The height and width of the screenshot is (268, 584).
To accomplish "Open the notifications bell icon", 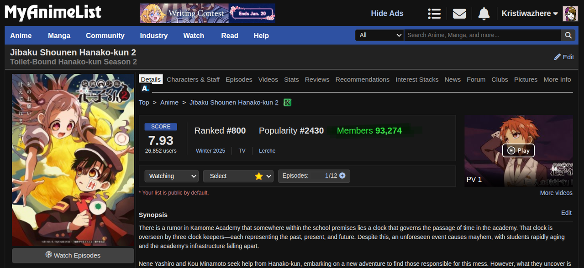I will [x=484, y=14].
